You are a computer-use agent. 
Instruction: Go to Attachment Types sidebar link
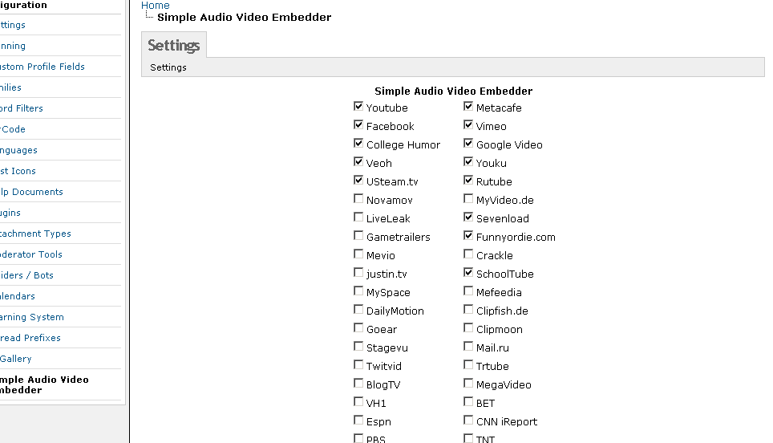[x=35, y=234]
